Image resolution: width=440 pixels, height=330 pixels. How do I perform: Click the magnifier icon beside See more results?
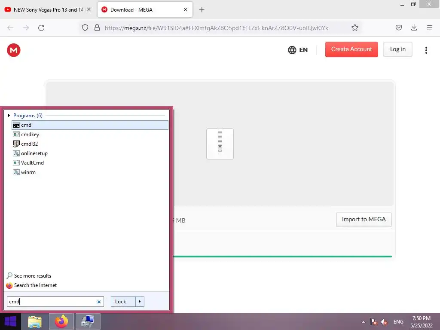(x=9, y=276)
